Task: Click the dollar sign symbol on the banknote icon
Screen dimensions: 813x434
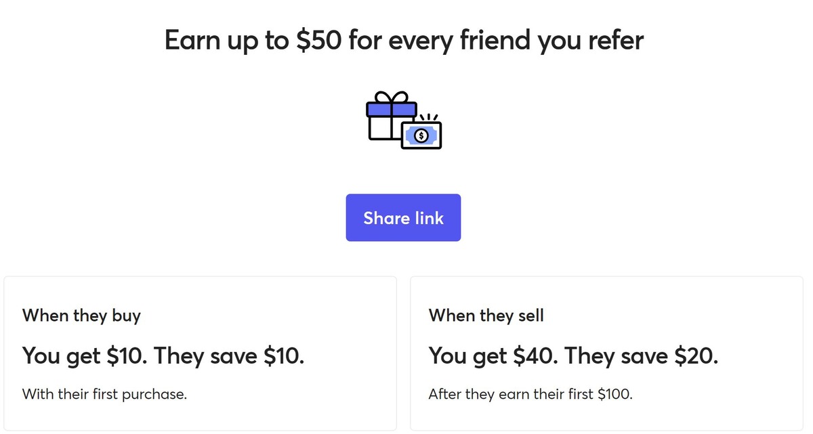Action: click(x=421, y=134)
